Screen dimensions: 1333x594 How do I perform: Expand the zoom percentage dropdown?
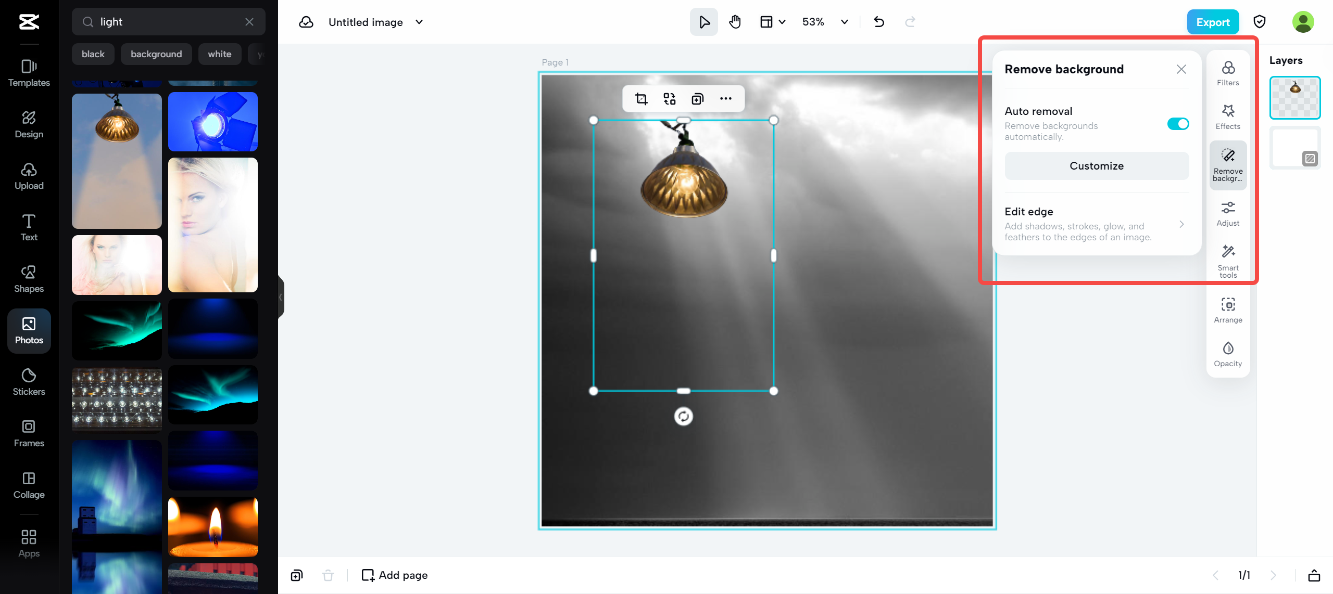(x=844, y=22)
